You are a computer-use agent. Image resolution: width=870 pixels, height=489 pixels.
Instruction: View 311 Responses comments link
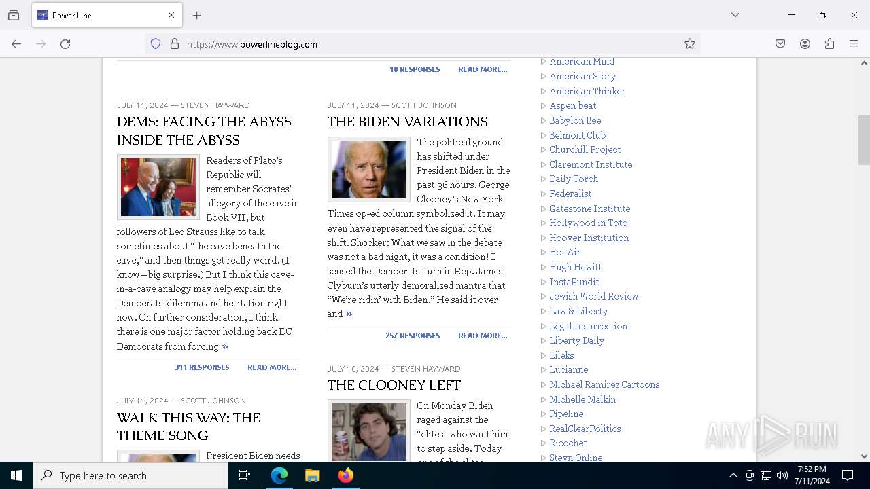pos(202,367)
